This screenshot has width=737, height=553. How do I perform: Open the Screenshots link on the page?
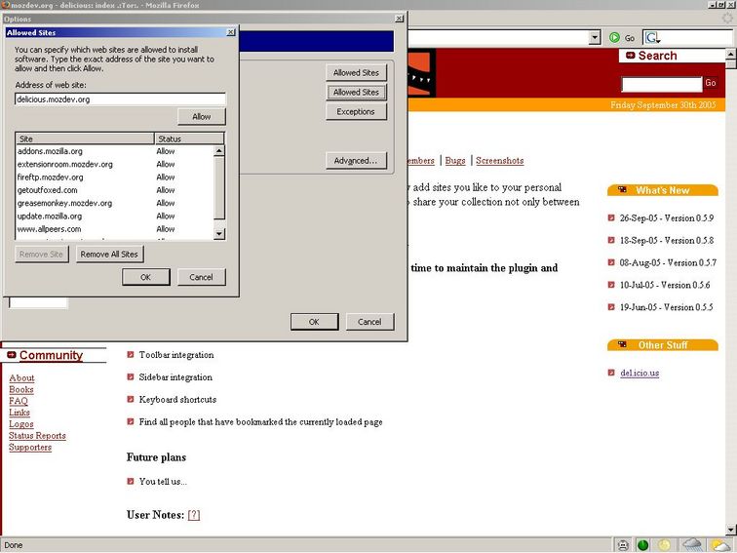click(x=500, y=160)
